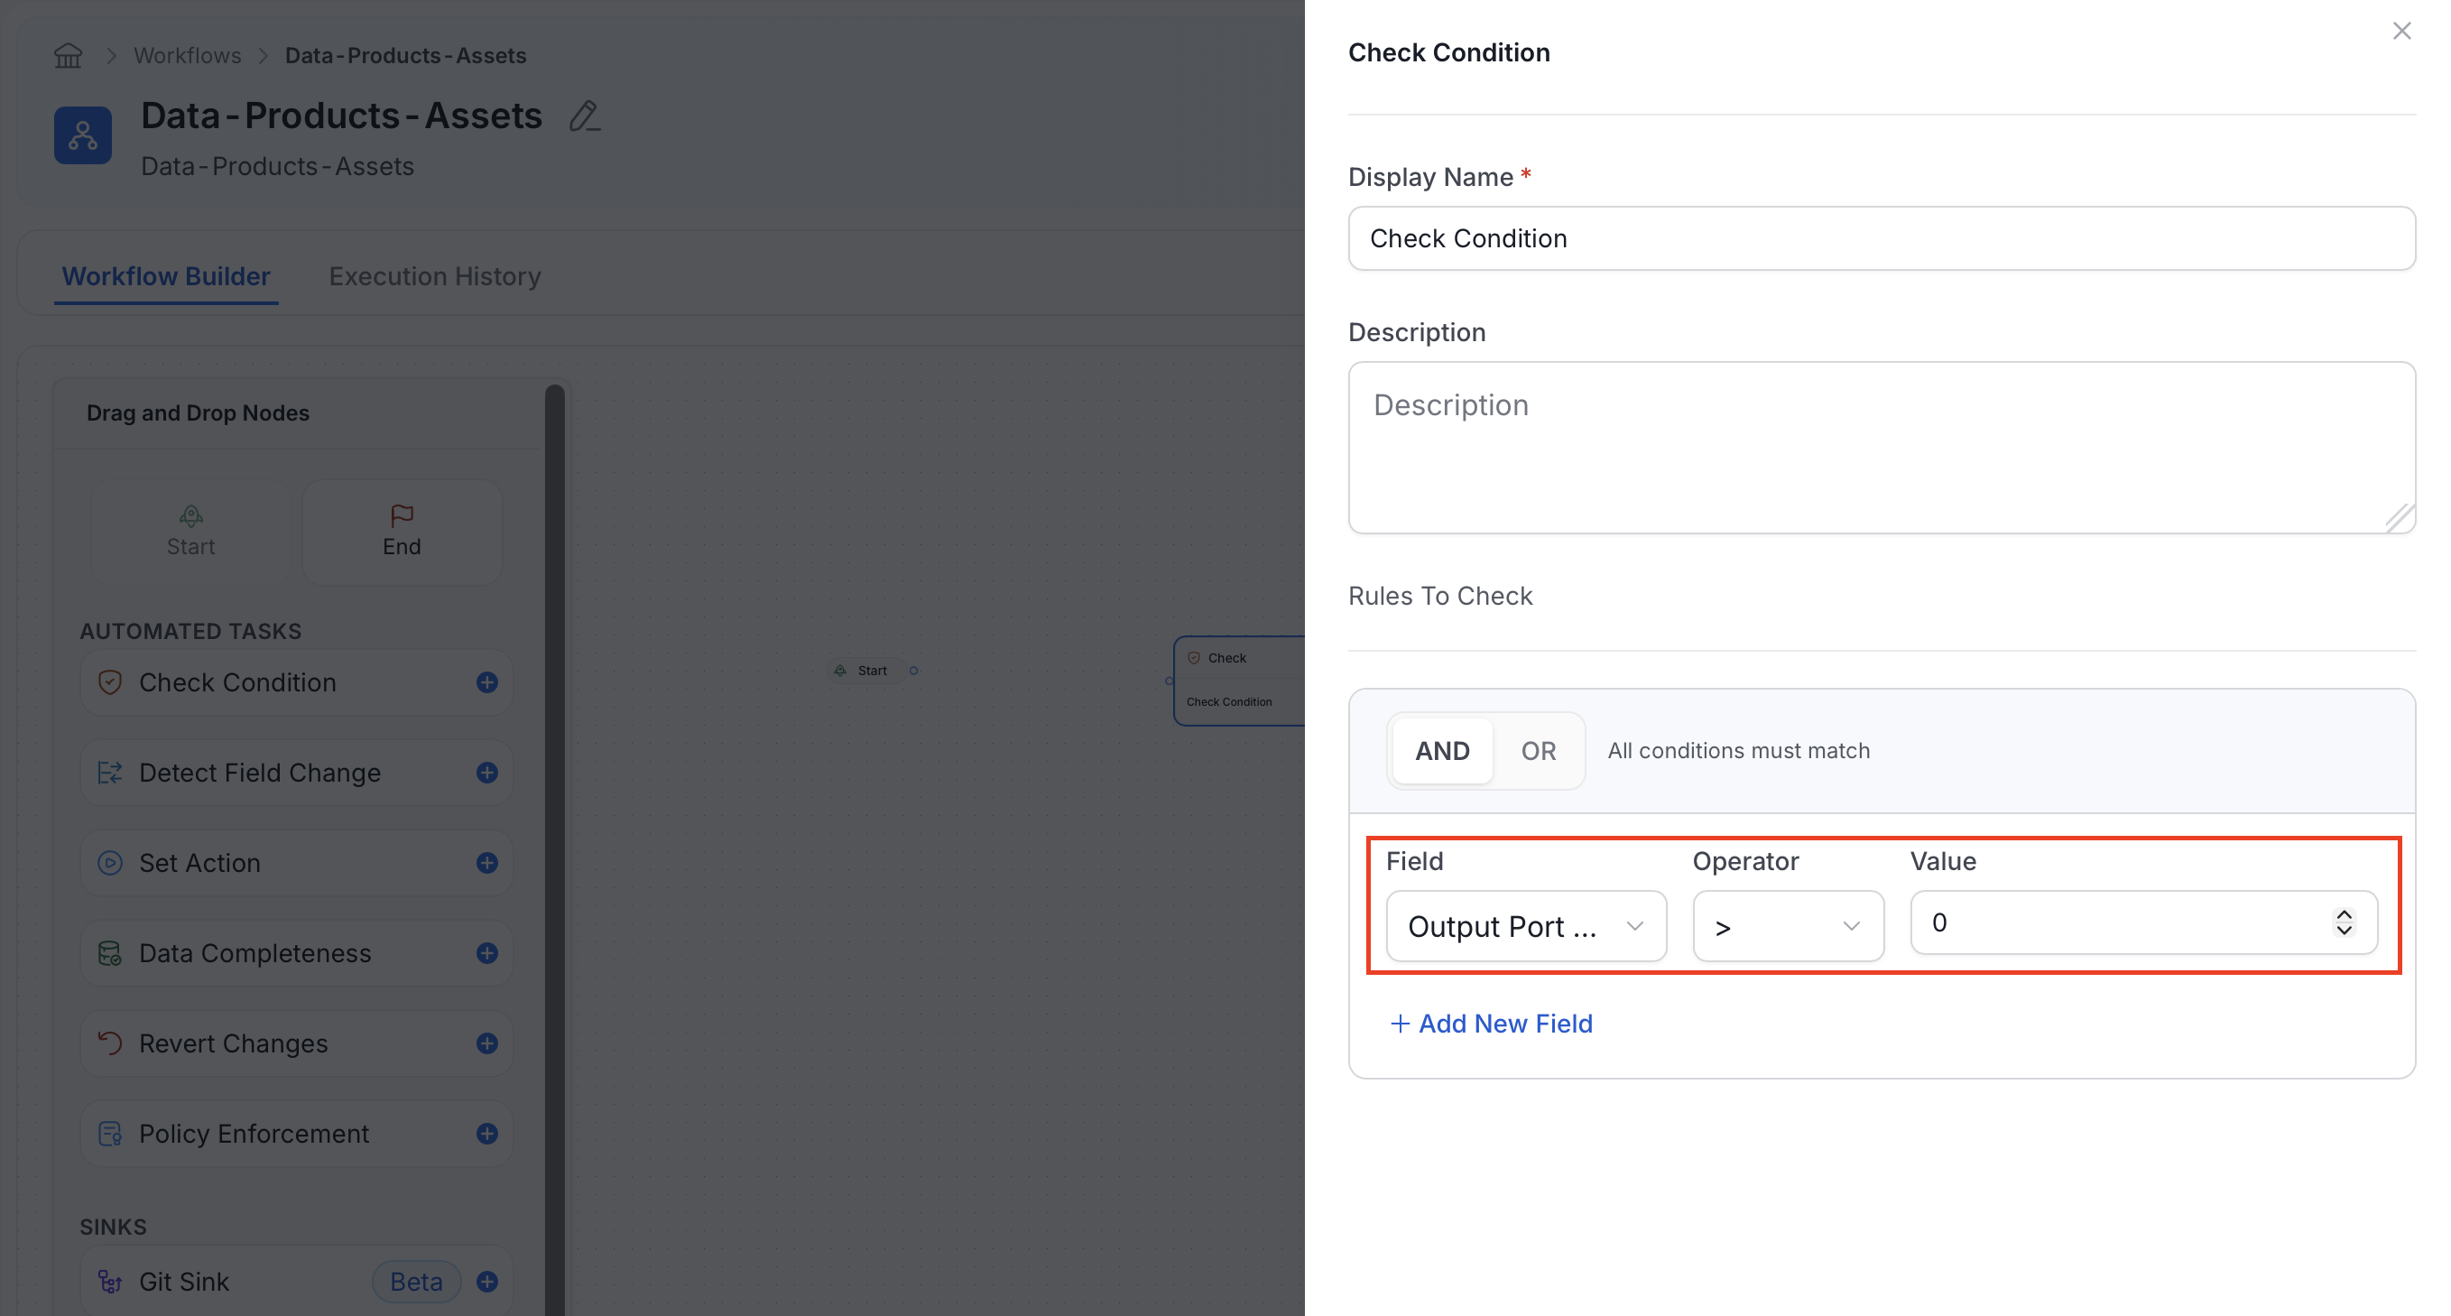Click the Start rocket icon in the nodes panel
The image size is (2451, 1316).
tap(191, 515)
